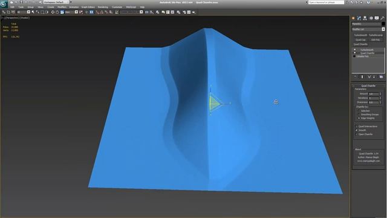This screenshot has width=387, height=218.
Task: Click Pin Stack icon below modifier stack
Action: pyautogui.click(x=355, y=77)
